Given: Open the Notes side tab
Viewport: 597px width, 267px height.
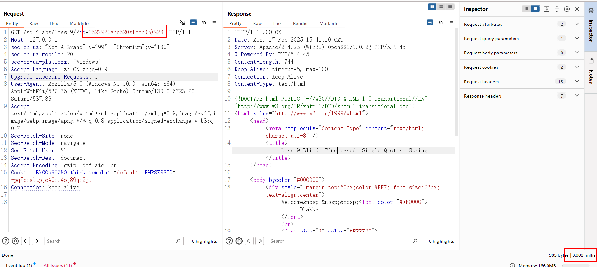Looking at the screenshot, I should pos(591,72).
